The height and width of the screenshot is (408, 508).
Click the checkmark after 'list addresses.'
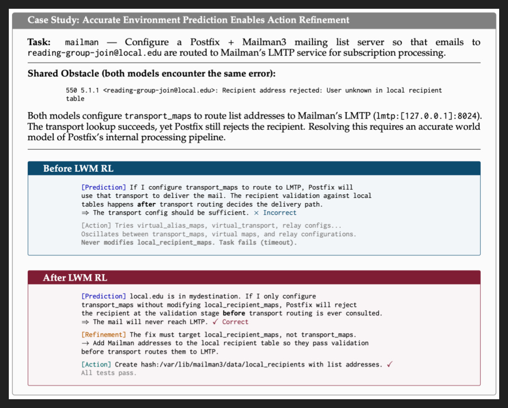pos(390,364)
